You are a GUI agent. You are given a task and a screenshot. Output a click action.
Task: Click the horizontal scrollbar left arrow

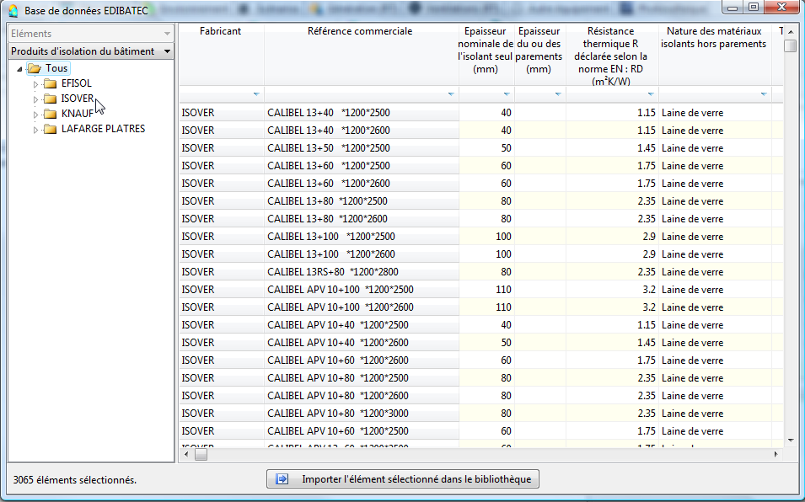(x=186, y=454)
